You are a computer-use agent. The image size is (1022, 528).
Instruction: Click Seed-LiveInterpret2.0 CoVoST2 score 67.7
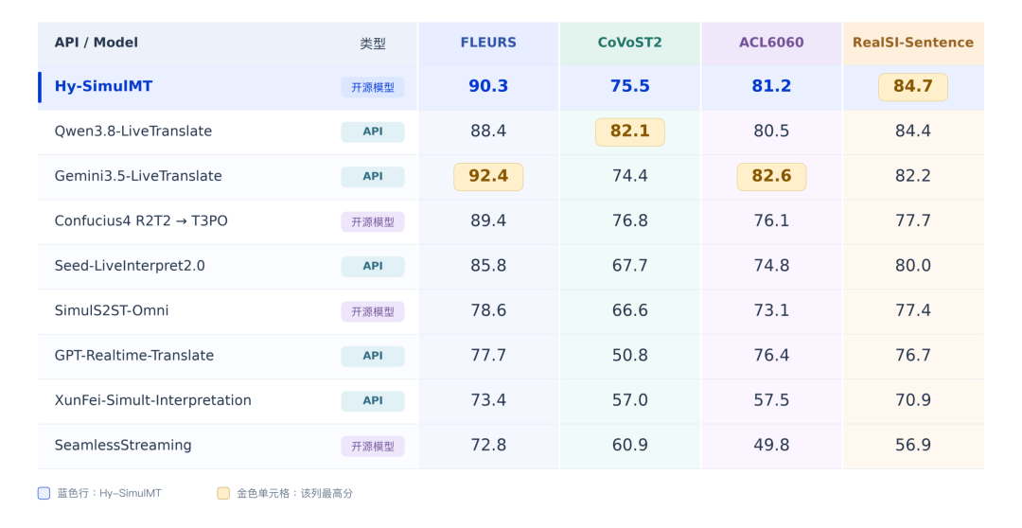click(629, 266)
